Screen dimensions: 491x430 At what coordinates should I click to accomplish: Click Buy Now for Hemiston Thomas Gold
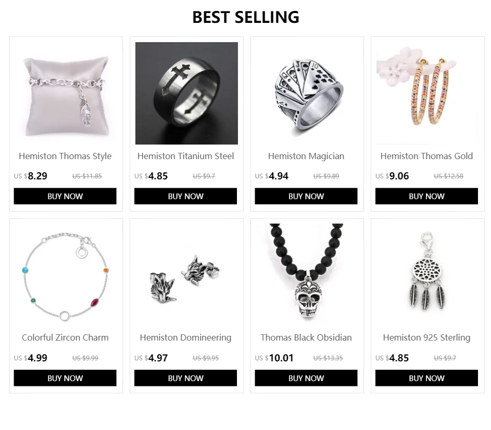tap(426, 196)
